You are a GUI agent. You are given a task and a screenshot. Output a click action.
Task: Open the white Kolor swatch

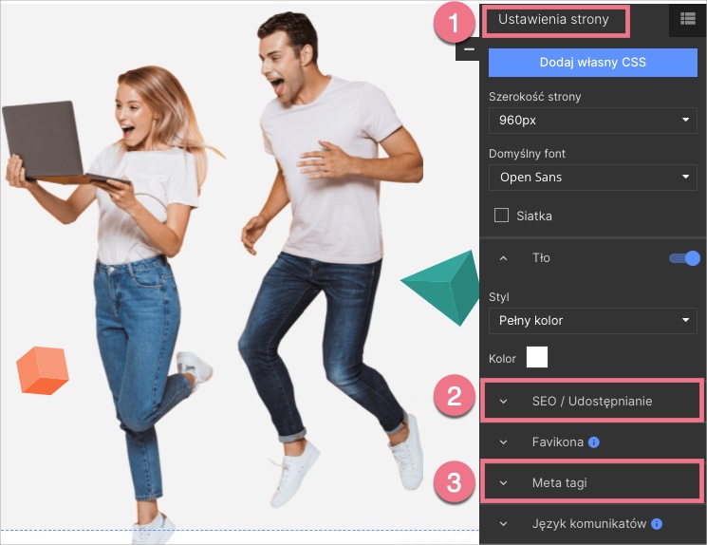pyautogui.click(x=537, y=358)
